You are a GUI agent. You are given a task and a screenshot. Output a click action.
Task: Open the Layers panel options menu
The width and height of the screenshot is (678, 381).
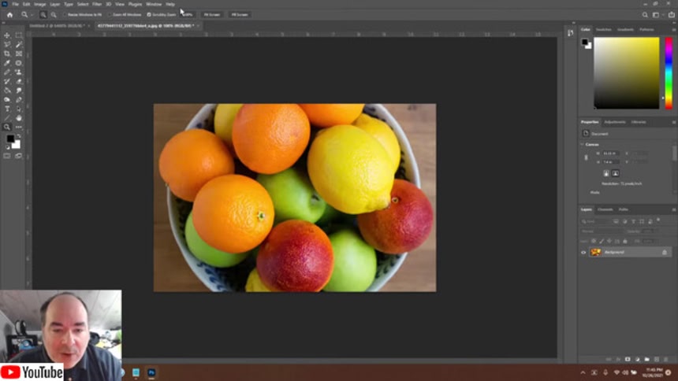coord(673,209)
